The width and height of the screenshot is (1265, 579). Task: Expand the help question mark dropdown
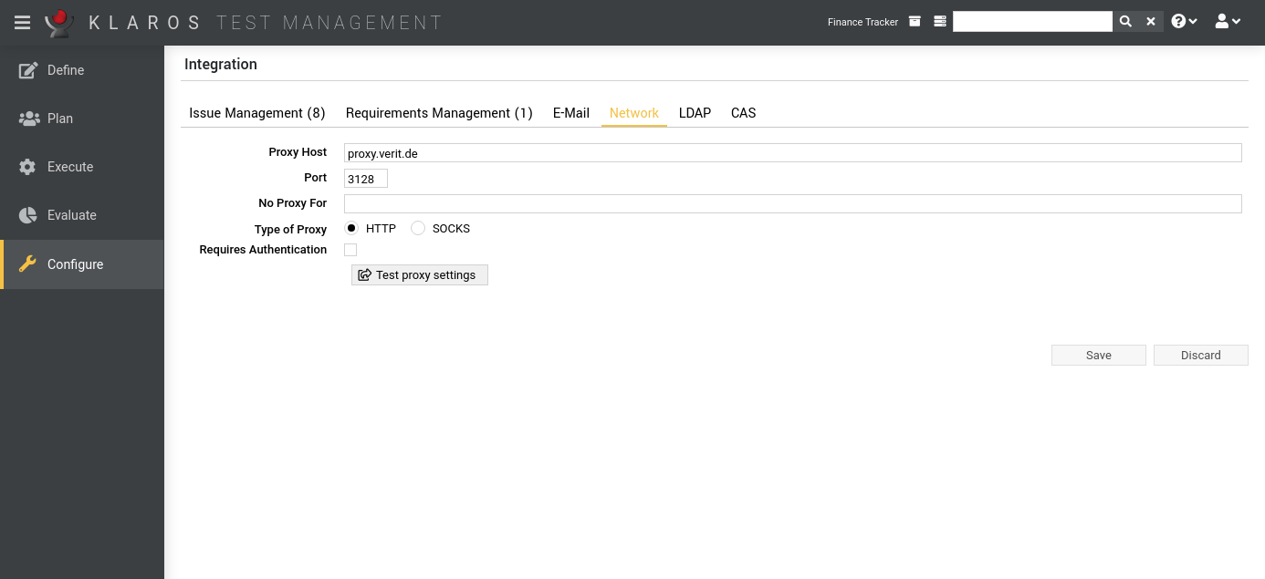pos(1184,22)
